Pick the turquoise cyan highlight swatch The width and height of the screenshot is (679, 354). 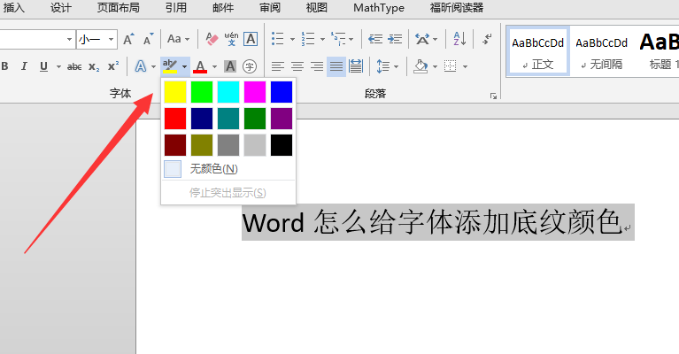pos(228,92)
